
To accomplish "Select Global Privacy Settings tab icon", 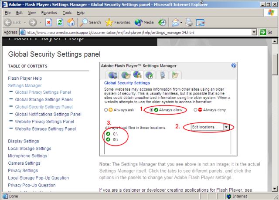I will (112, 75).
